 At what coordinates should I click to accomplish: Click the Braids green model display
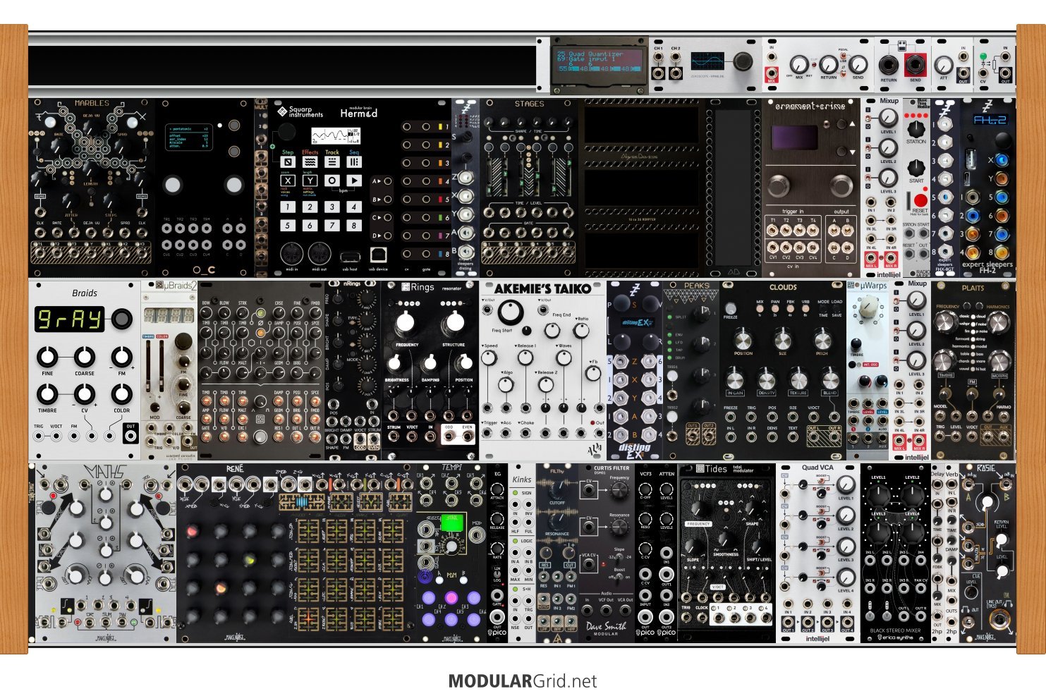click(x=70, y=319)
